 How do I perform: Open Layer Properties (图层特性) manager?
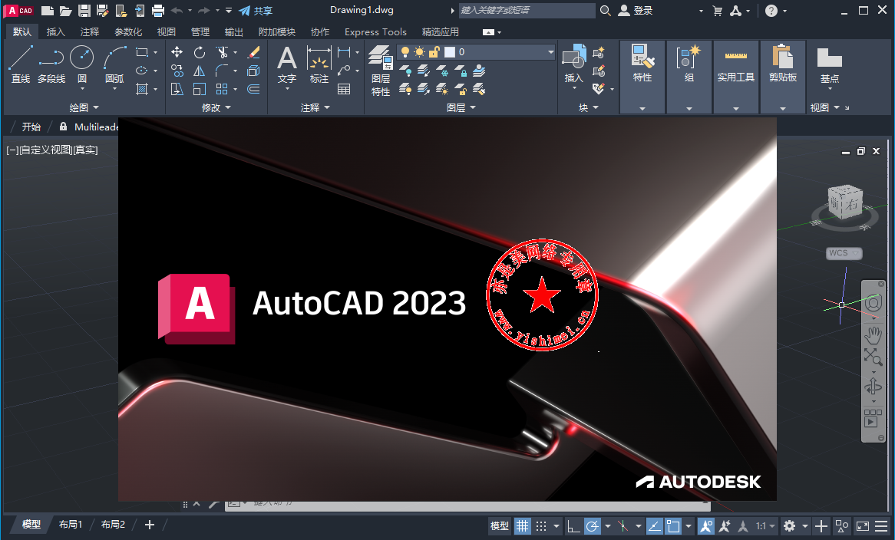tap(380, 71)
